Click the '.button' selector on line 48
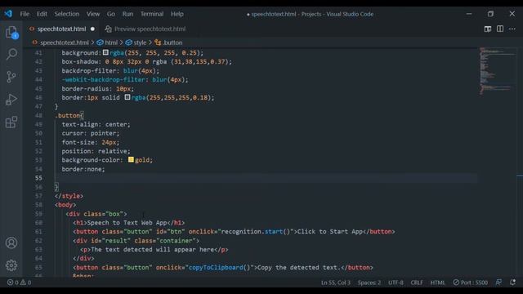The height and width of the screenshot is (294, 523). [x=68, y=115]
